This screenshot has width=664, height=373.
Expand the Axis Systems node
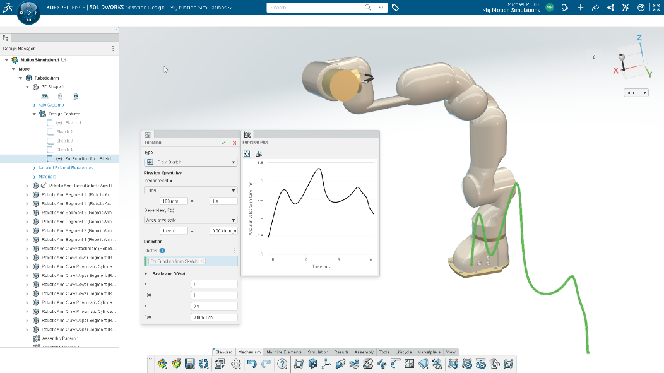click(x=34, y=105)
